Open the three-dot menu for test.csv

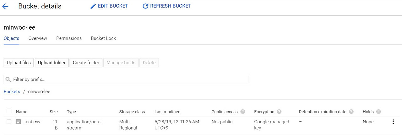pos(393,122)
